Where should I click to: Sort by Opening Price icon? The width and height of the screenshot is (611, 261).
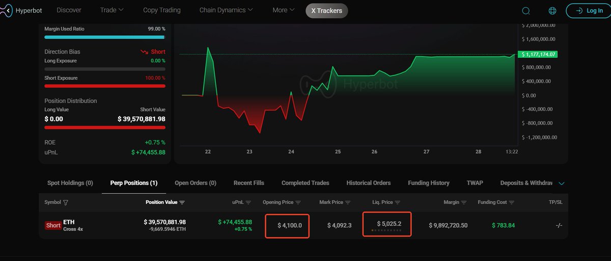pos(298,202)
